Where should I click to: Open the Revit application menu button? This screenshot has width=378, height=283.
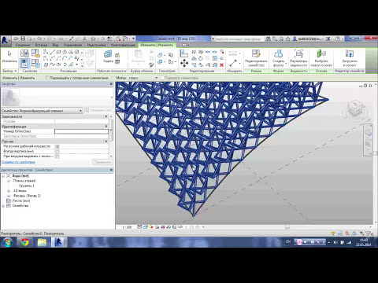(x=6, y=40)
